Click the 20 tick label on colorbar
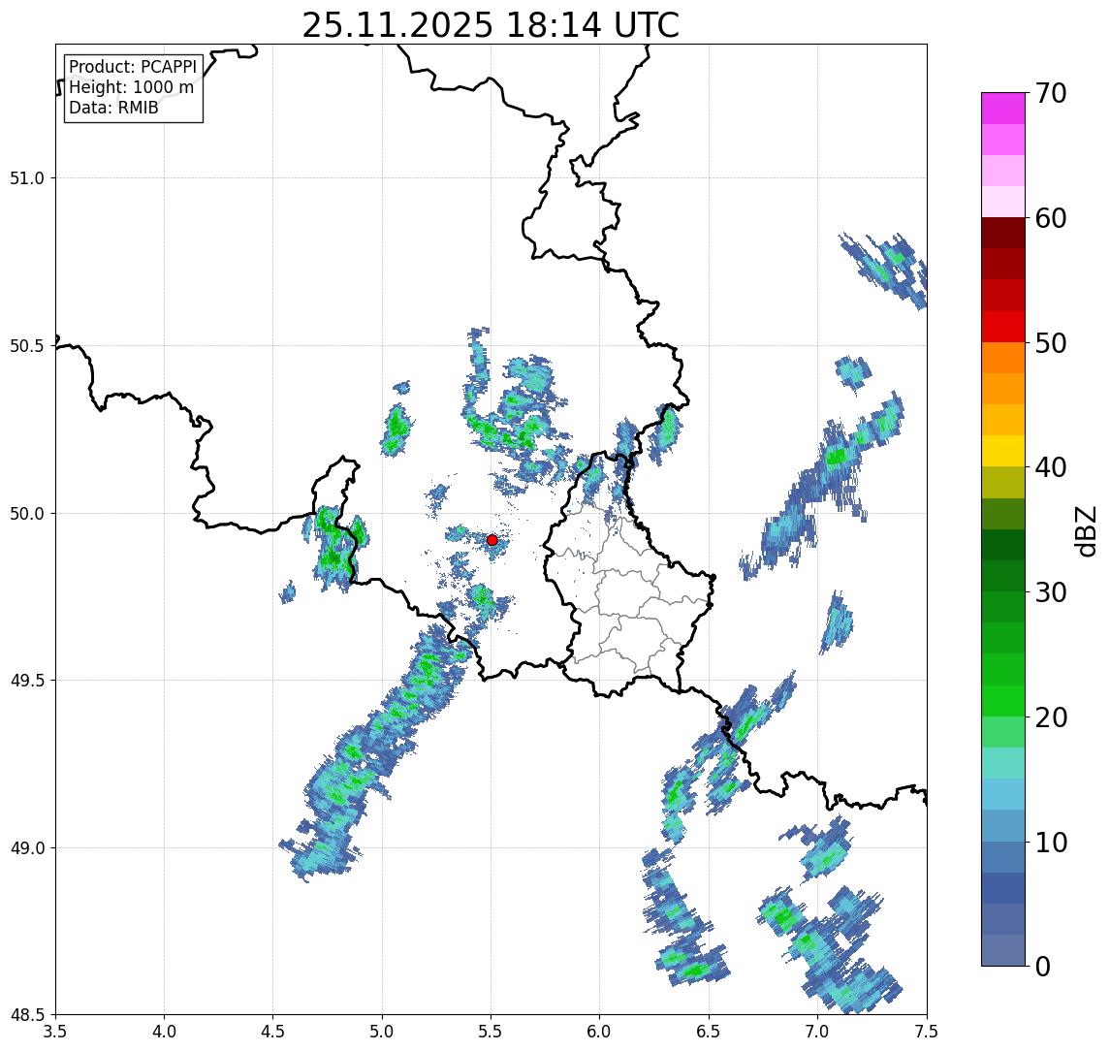 [x=1051, y=717]
